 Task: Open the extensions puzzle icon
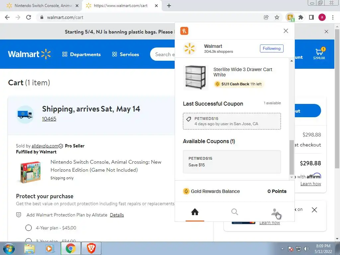pyautogui.click(x=301, y=17)
